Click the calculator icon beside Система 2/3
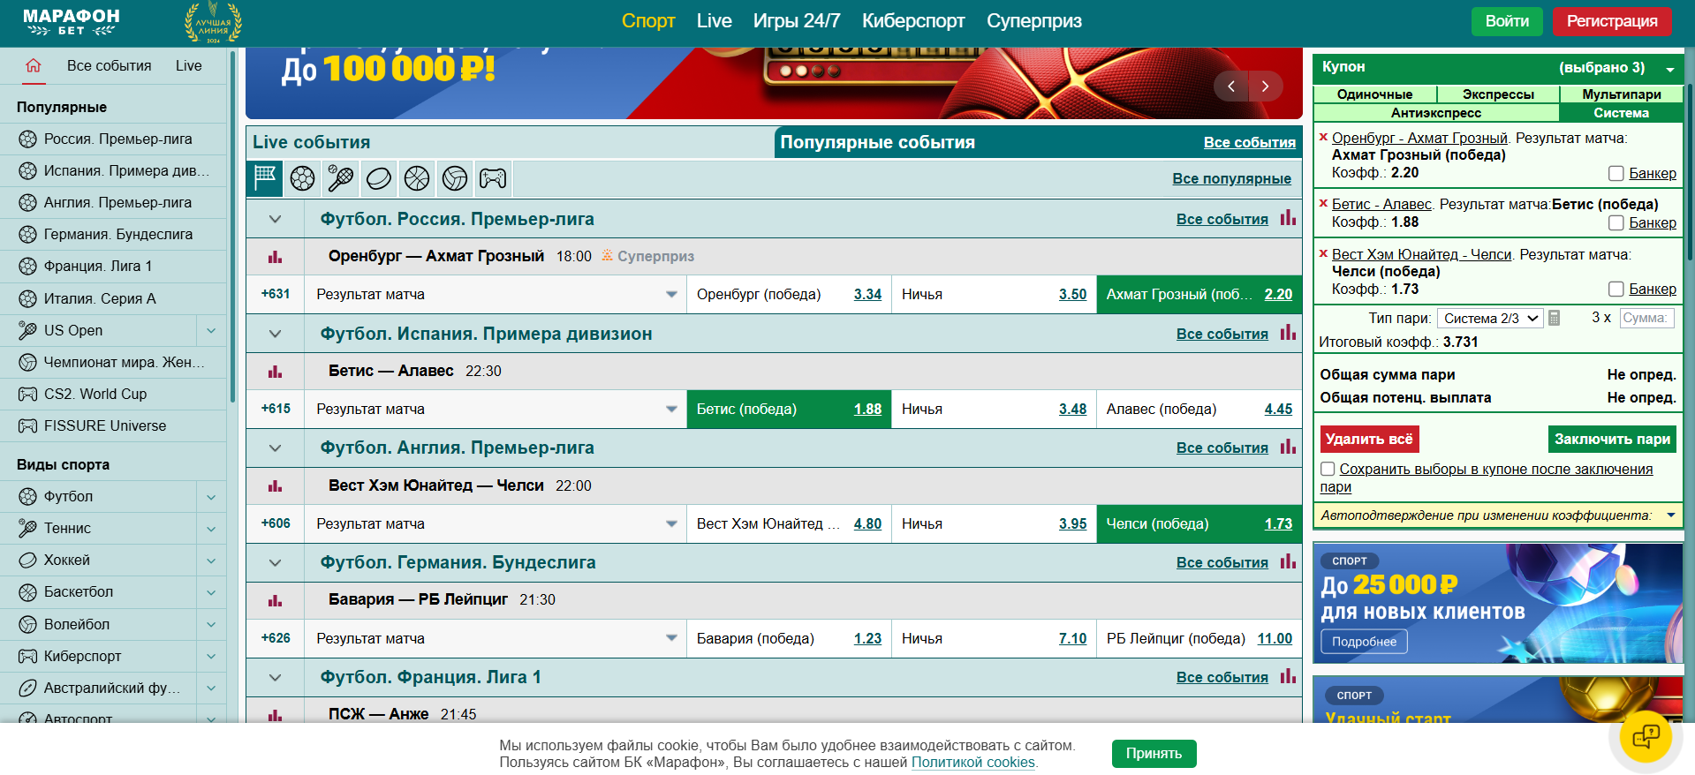This screenshot has width=1695, height=775. click(x=1555, y=318)
